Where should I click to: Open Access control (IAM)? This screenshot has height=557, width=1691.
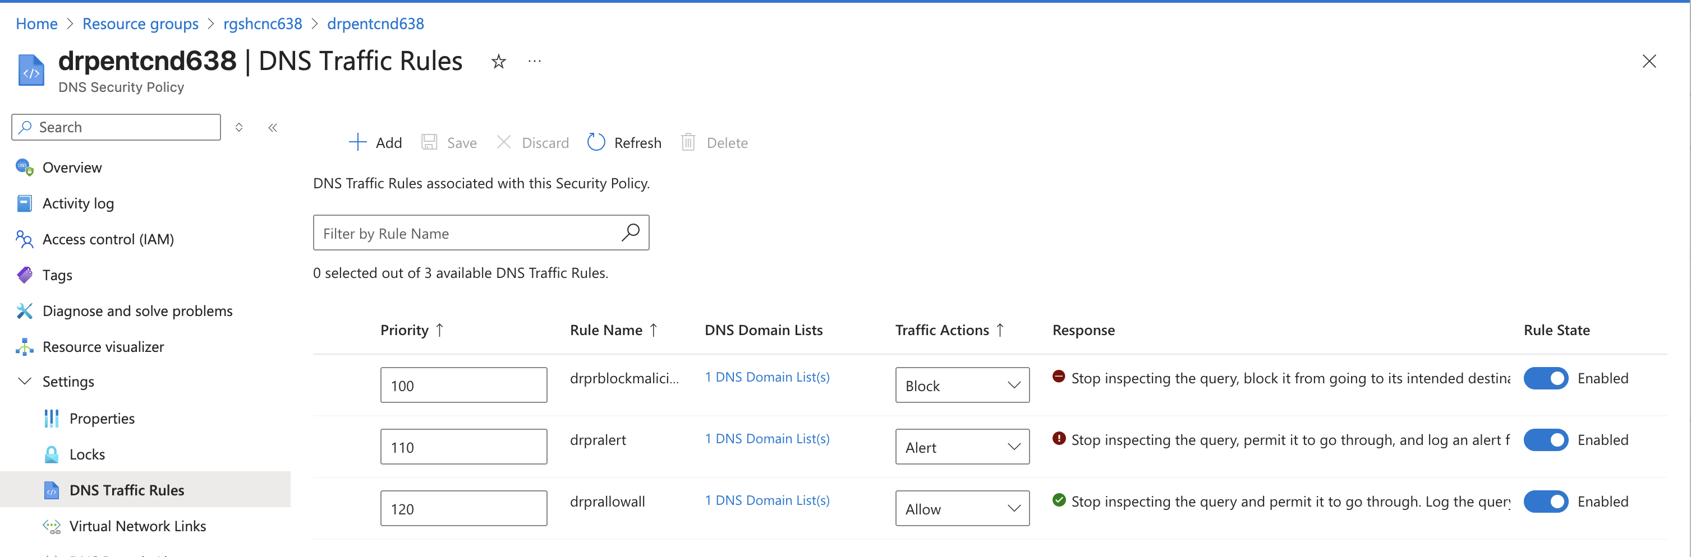pyautogui.click(x=107, y=239)
